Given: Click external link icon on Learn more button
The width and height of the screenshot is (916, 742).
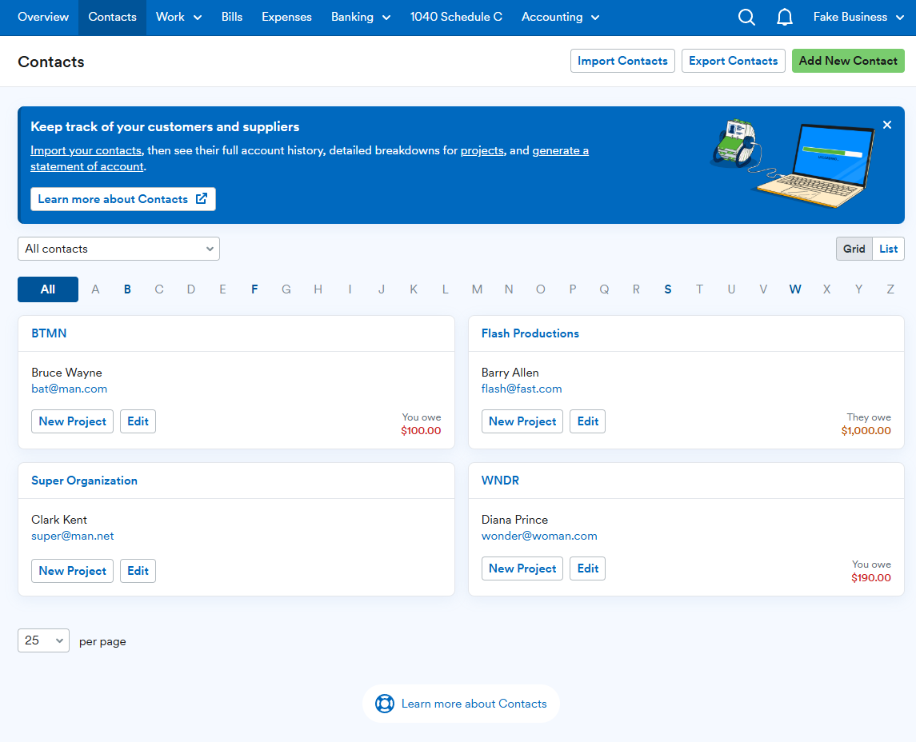Looking at the screenshot, I should pyautogui.click(x=202, y=198).
